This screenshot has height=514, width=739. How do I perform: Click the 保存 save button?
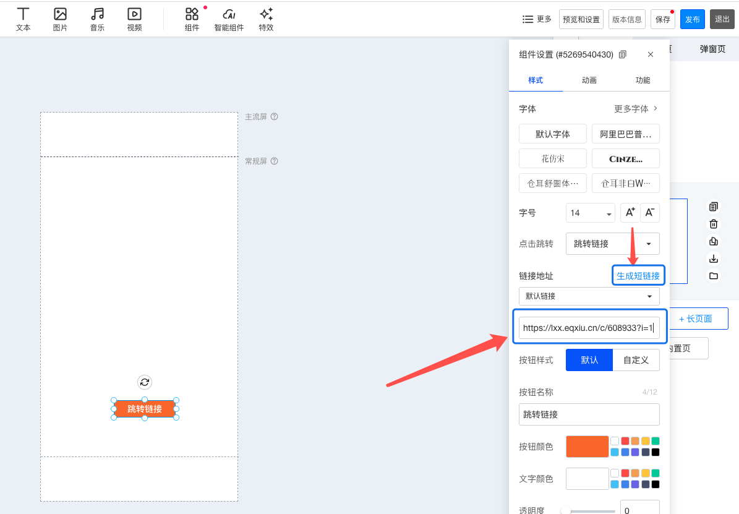[663, 19]
